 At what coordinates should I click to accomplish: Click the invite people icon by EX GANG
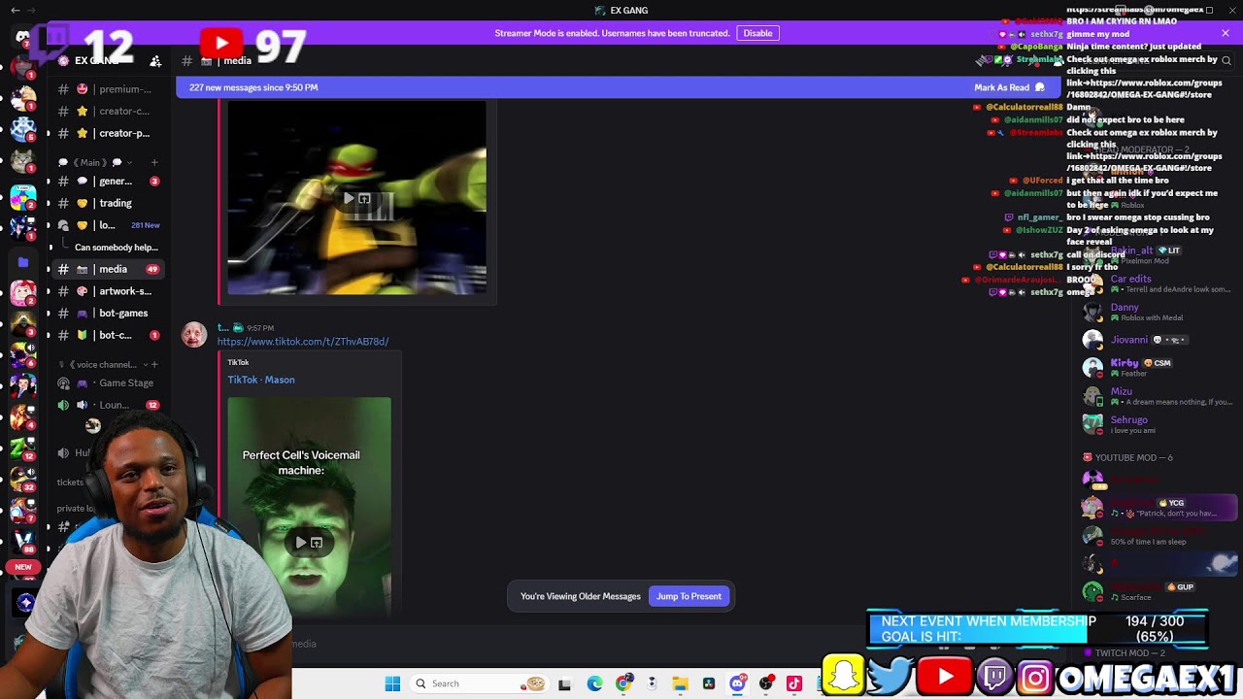[x=155, y=61]
